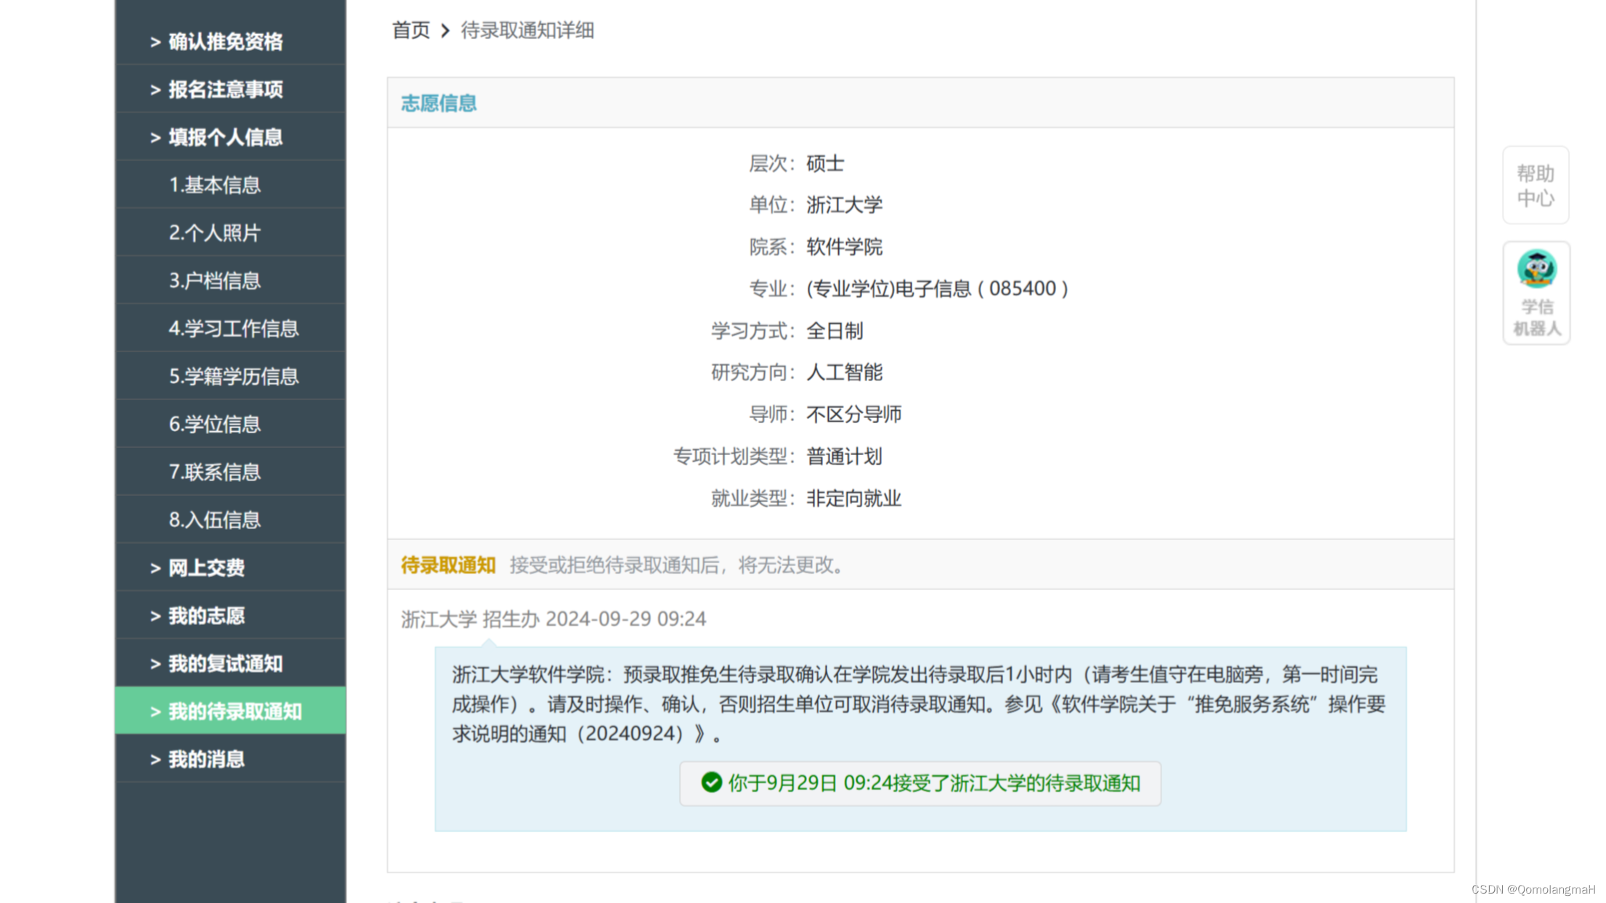
Task: Open the 学信机器人 robot assistant icon
Action: tap(1536, 293)
